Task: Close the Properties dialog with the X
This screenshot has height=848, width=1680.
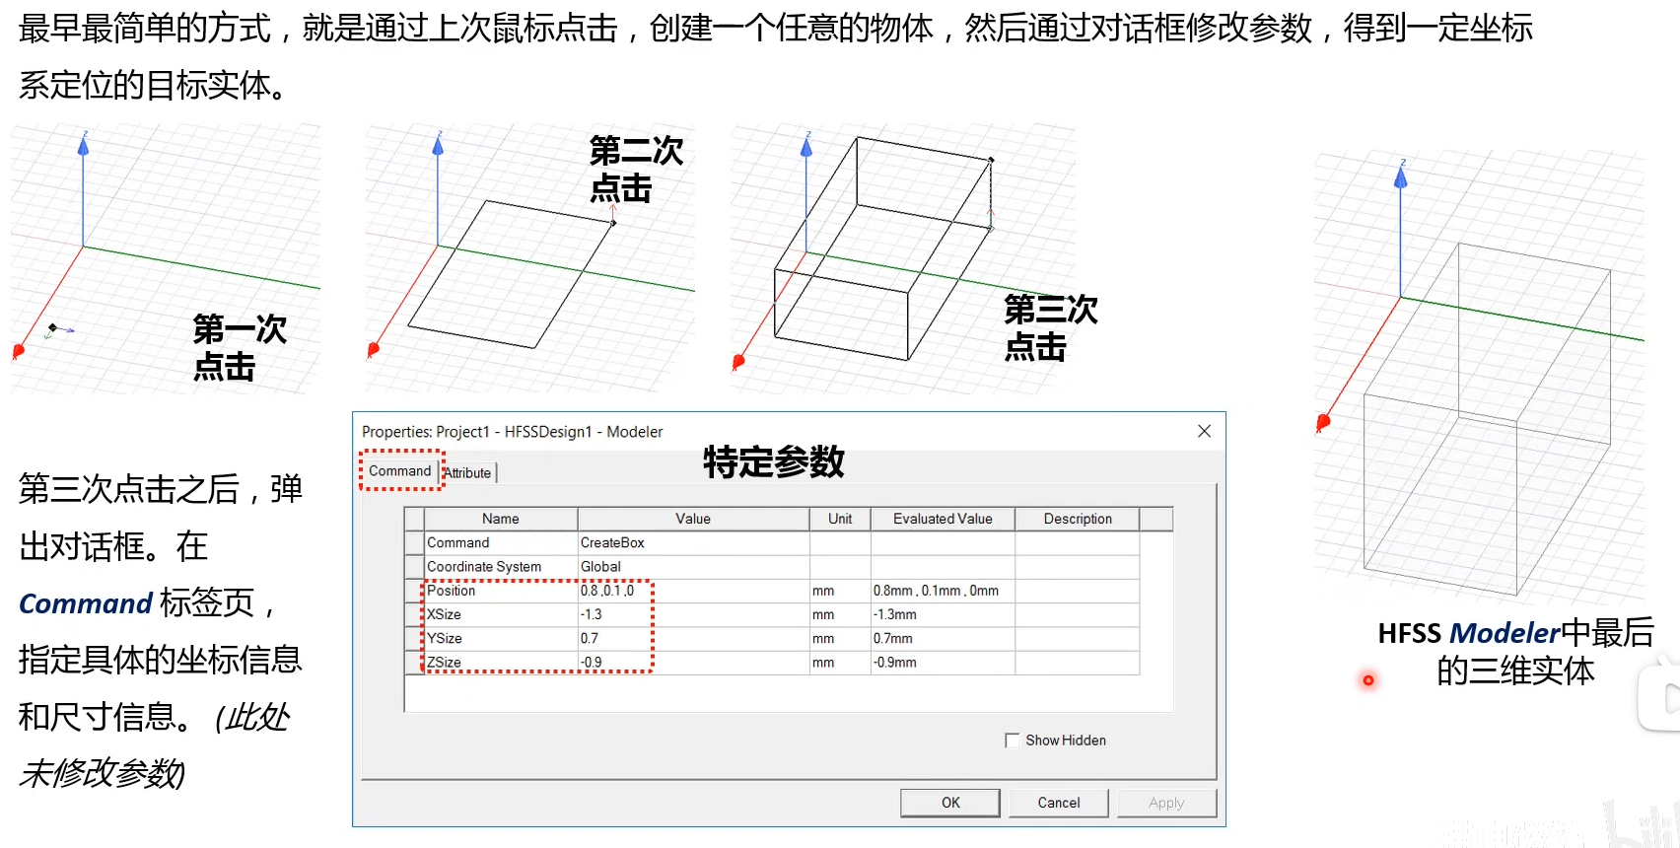Action: click(x=1204, y=431)
